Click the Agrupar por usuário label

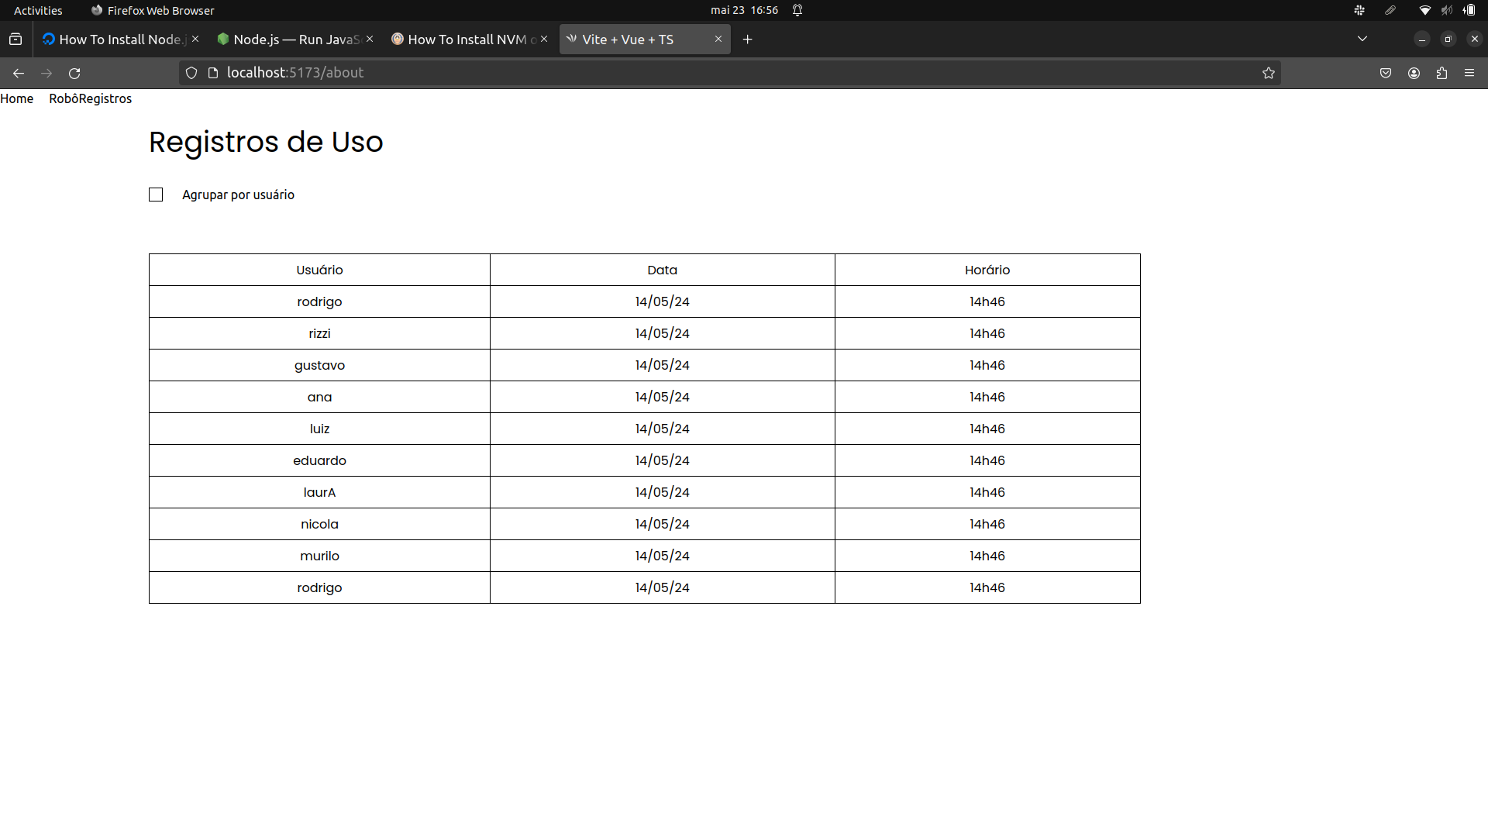(238, 195)
